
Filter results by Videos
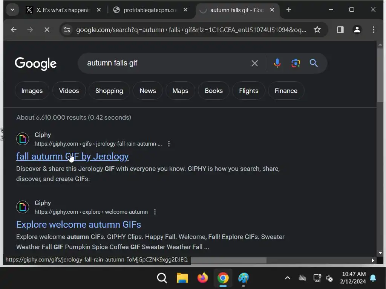click(69, 91)
